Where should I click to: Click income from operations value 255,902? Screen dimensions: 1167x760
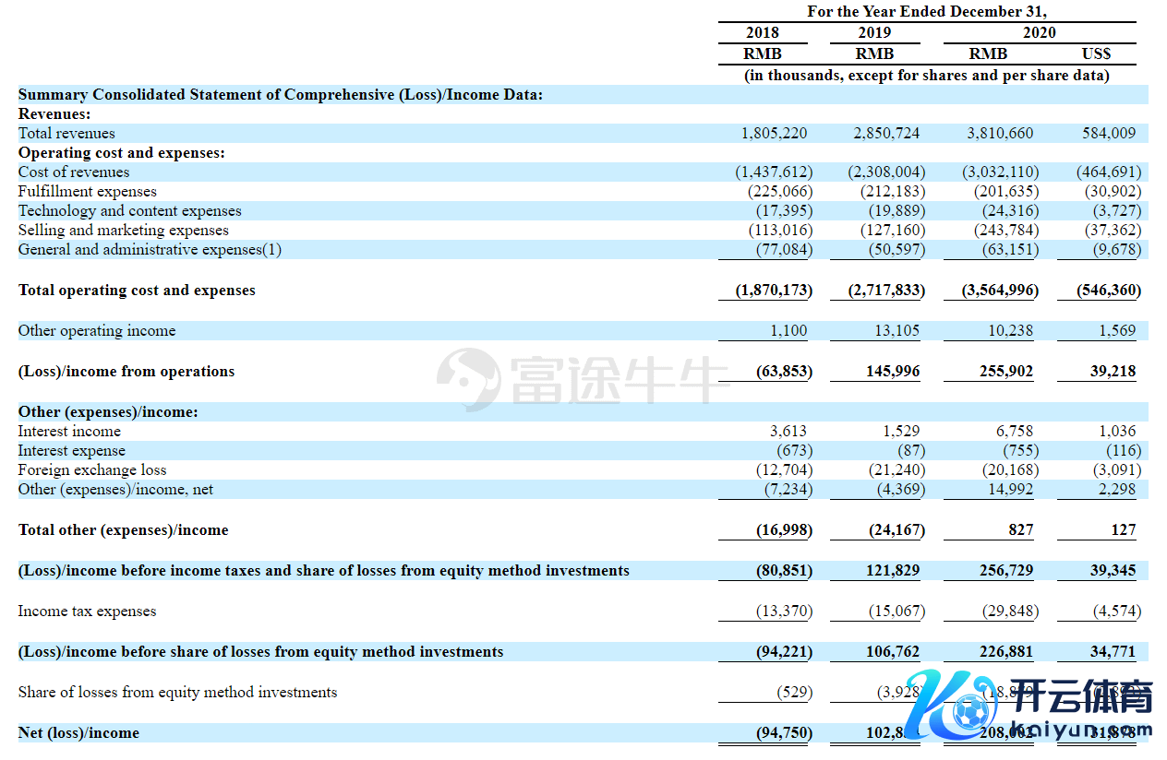[x=1007, y=371]
